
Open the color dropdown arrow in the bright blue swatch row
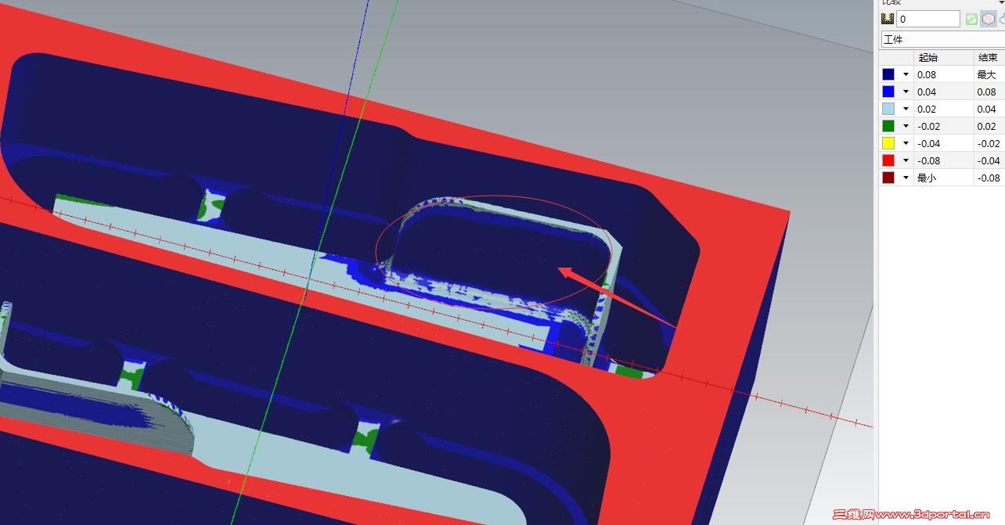pyautogui.click(x=906, y=92)
